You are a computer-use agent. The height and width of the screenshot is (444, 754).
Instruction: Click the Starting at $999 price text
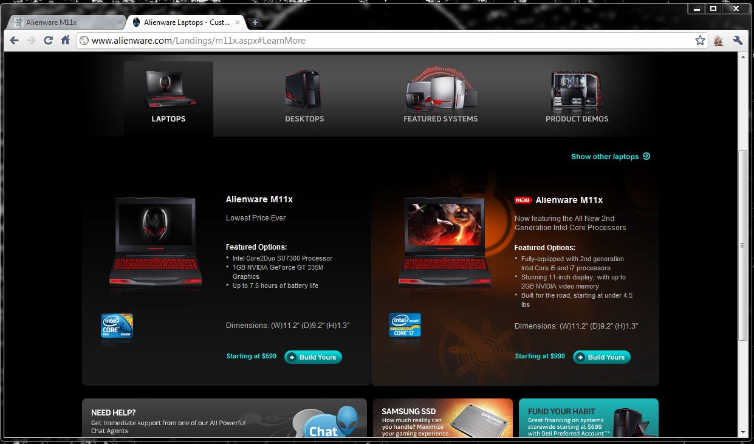(x=540, y=356)
